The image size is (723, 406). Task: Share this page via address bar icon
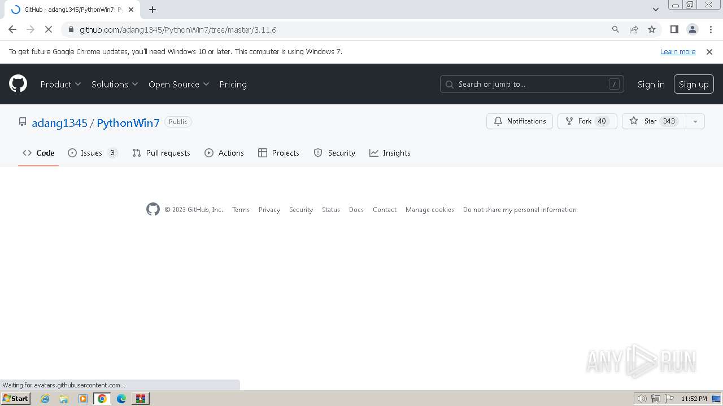coord(634,29)
